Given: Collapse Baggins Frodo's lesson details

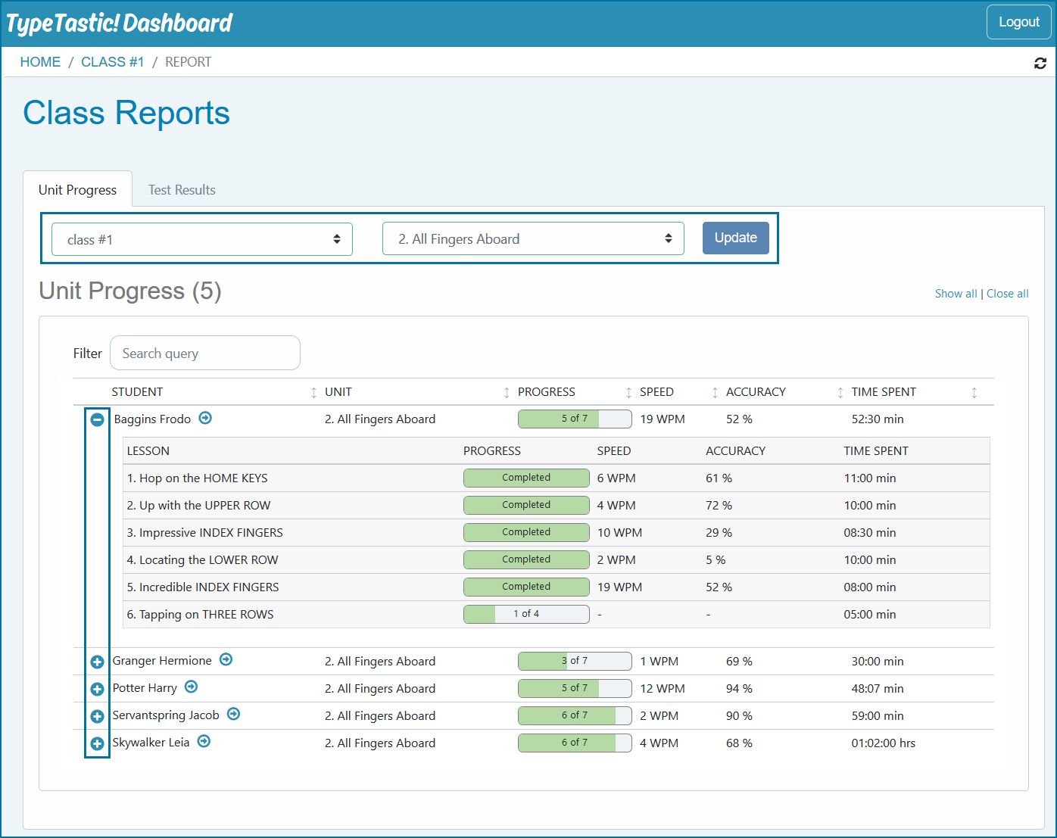Looking at the screenshot, I should point(97,419).
